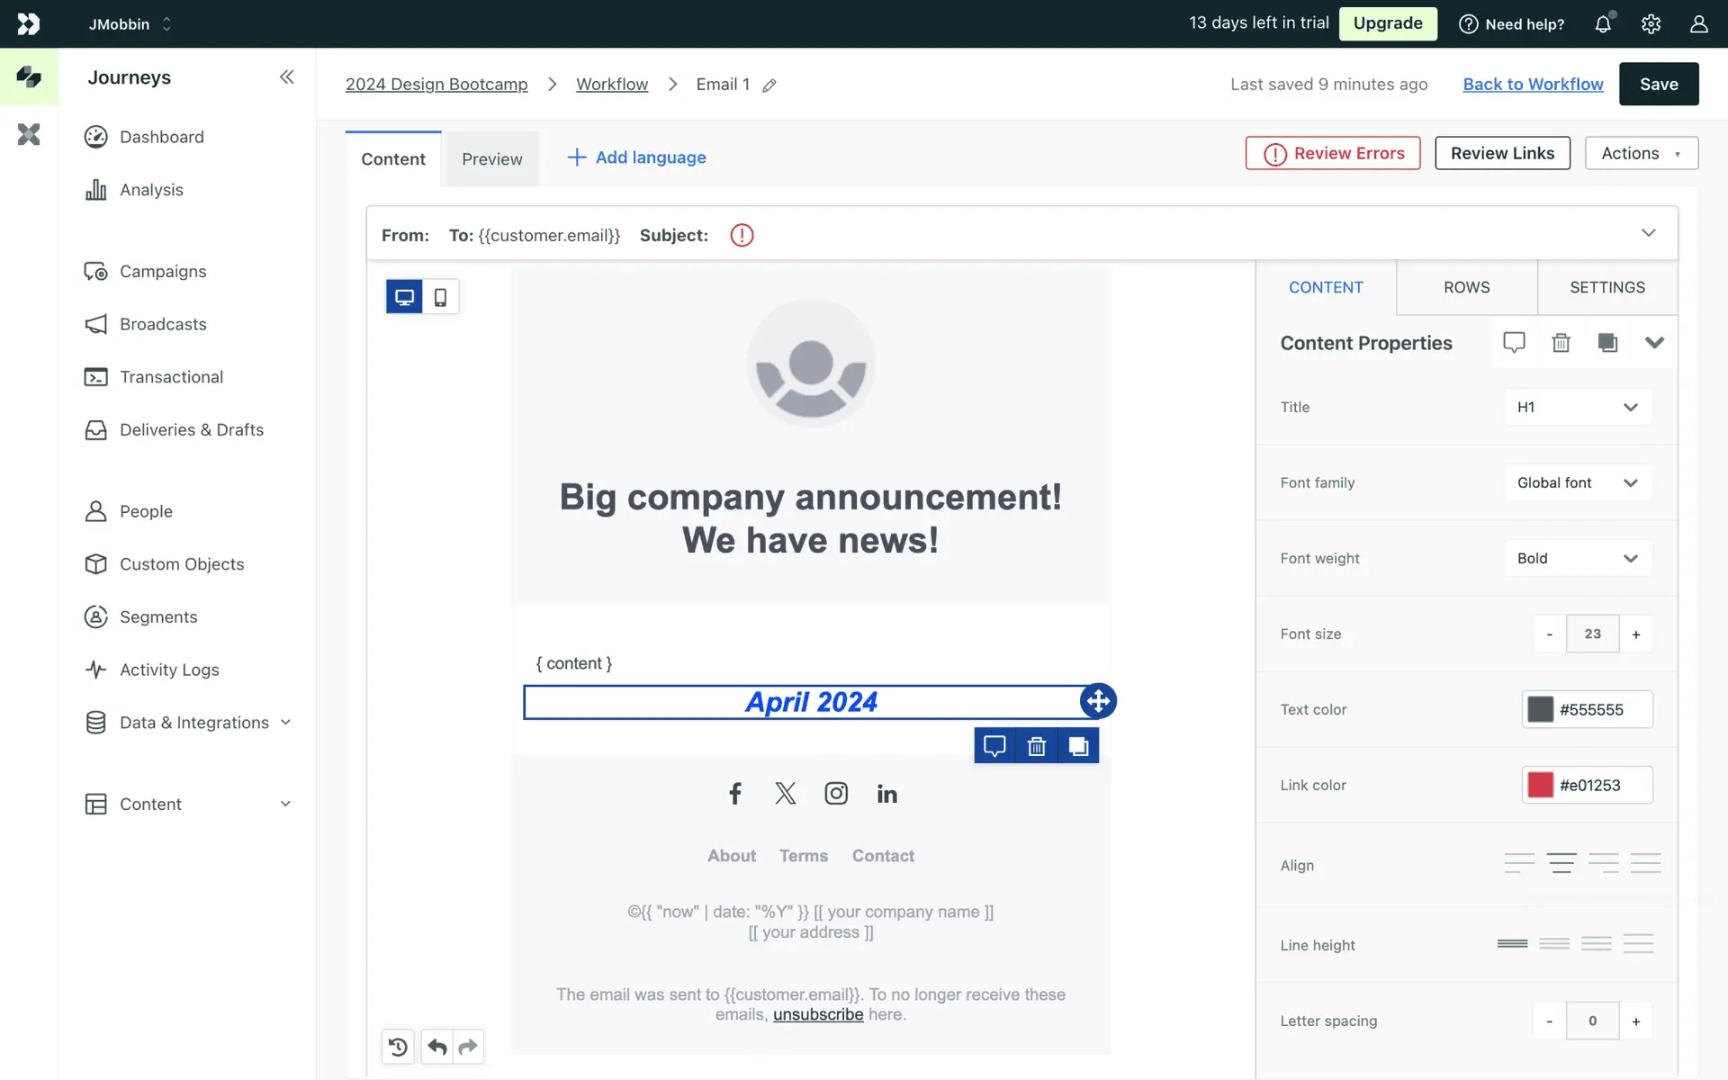Open the Preview tab
The width and height of the screenshot is (1728, 1080).
[x=491, y=159]
